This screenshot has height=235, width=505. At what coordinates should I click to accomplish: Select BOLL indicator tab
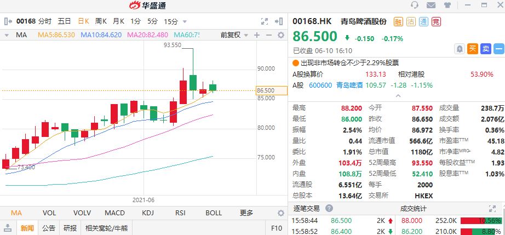click(214, 213)
